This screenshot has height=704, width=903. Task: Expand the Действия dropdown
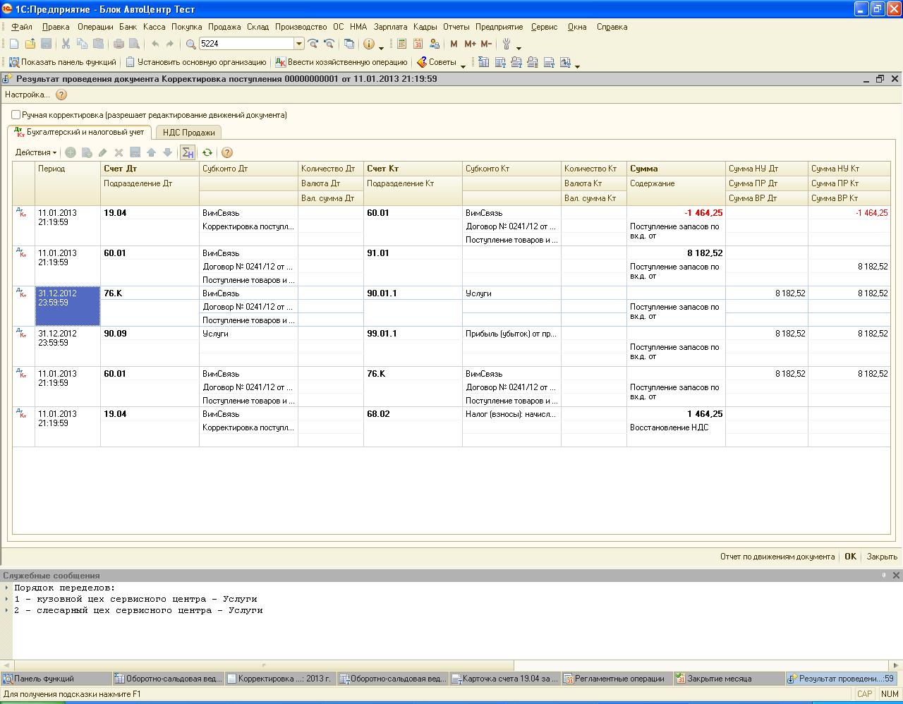click(x=36, y=152)
